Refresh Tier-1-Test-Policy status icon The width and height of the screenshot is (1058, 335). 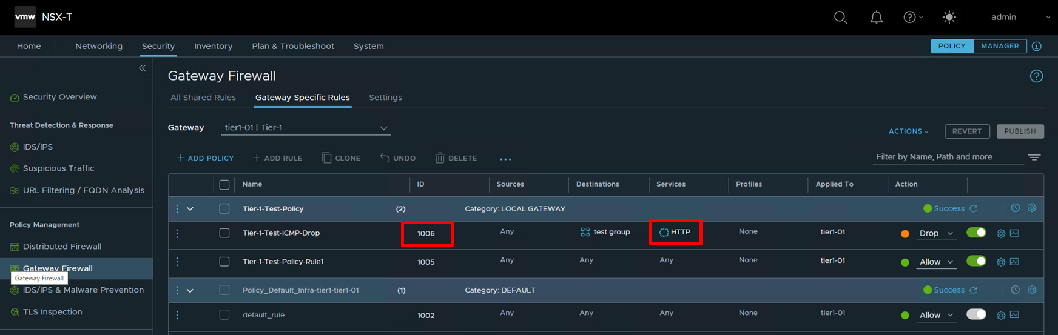[974, 208]
